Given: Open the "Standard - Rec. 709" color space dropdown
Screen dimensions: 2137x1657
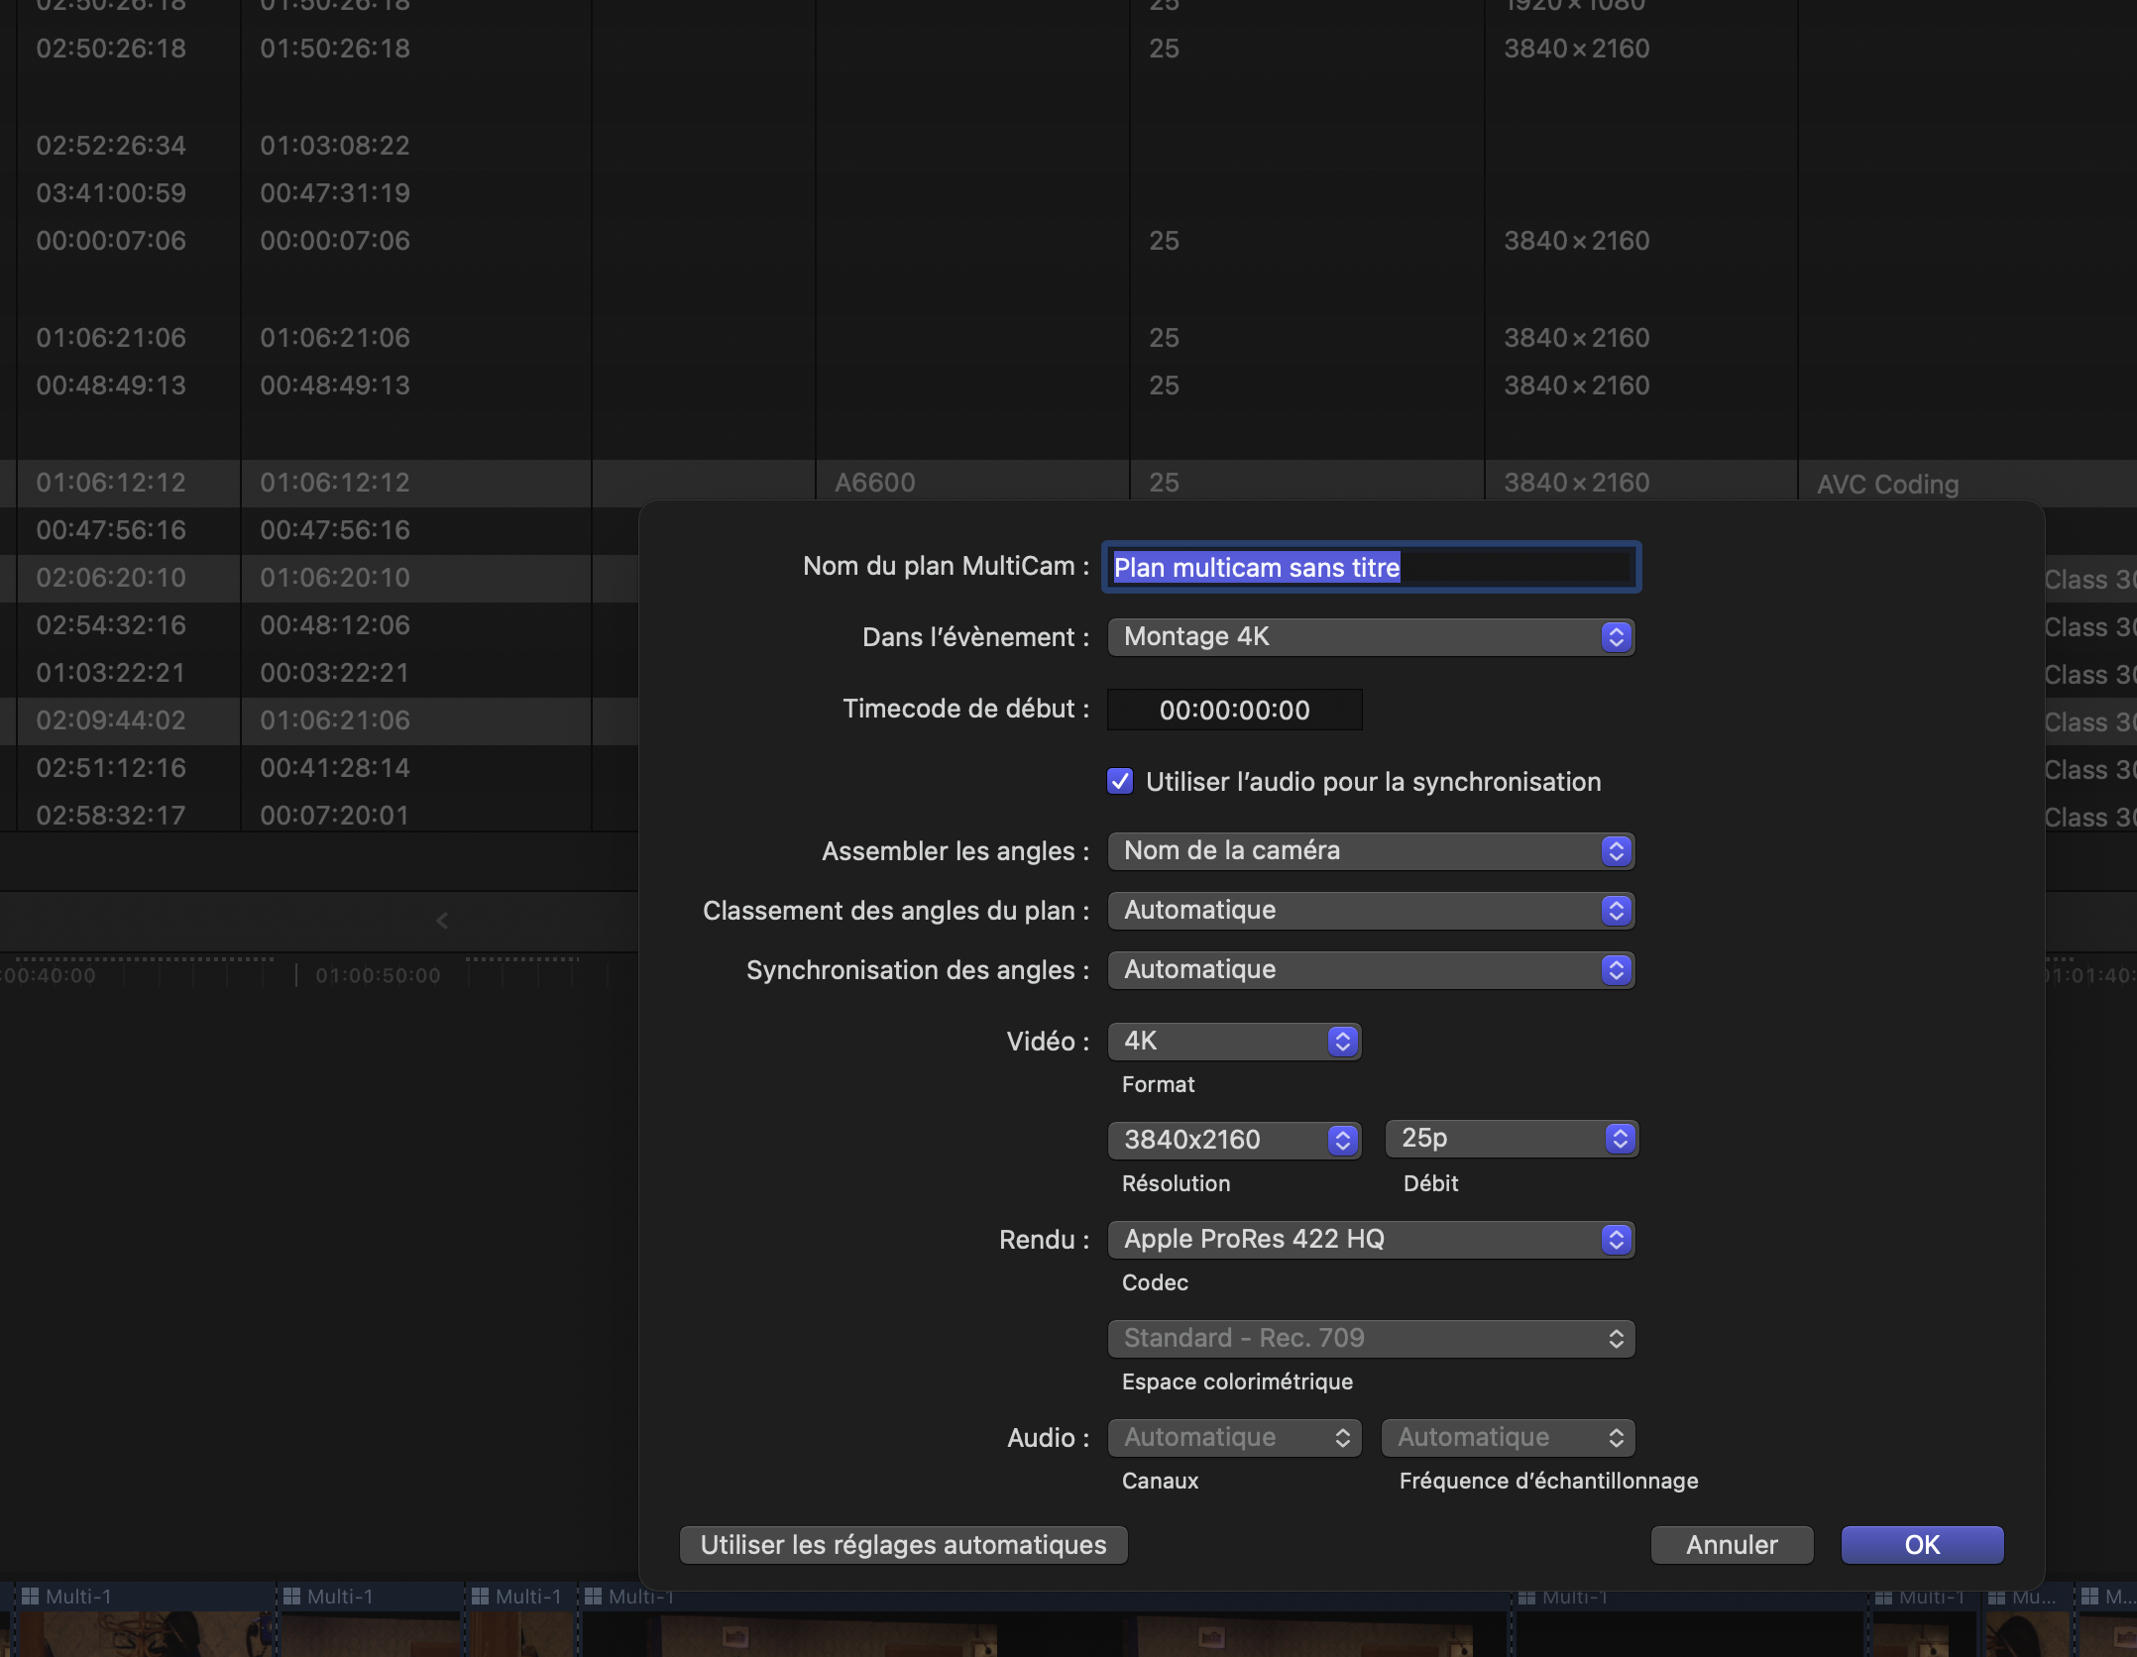Looking at the screenshot, I should coord(1371,1338).
